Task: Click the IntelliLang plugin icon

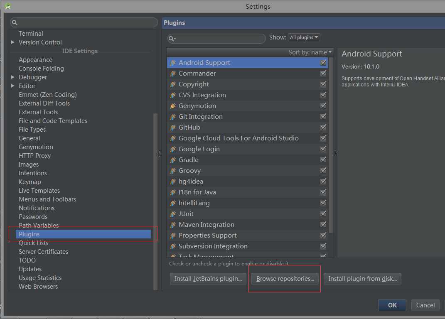Action: click(x=173, y=203)
